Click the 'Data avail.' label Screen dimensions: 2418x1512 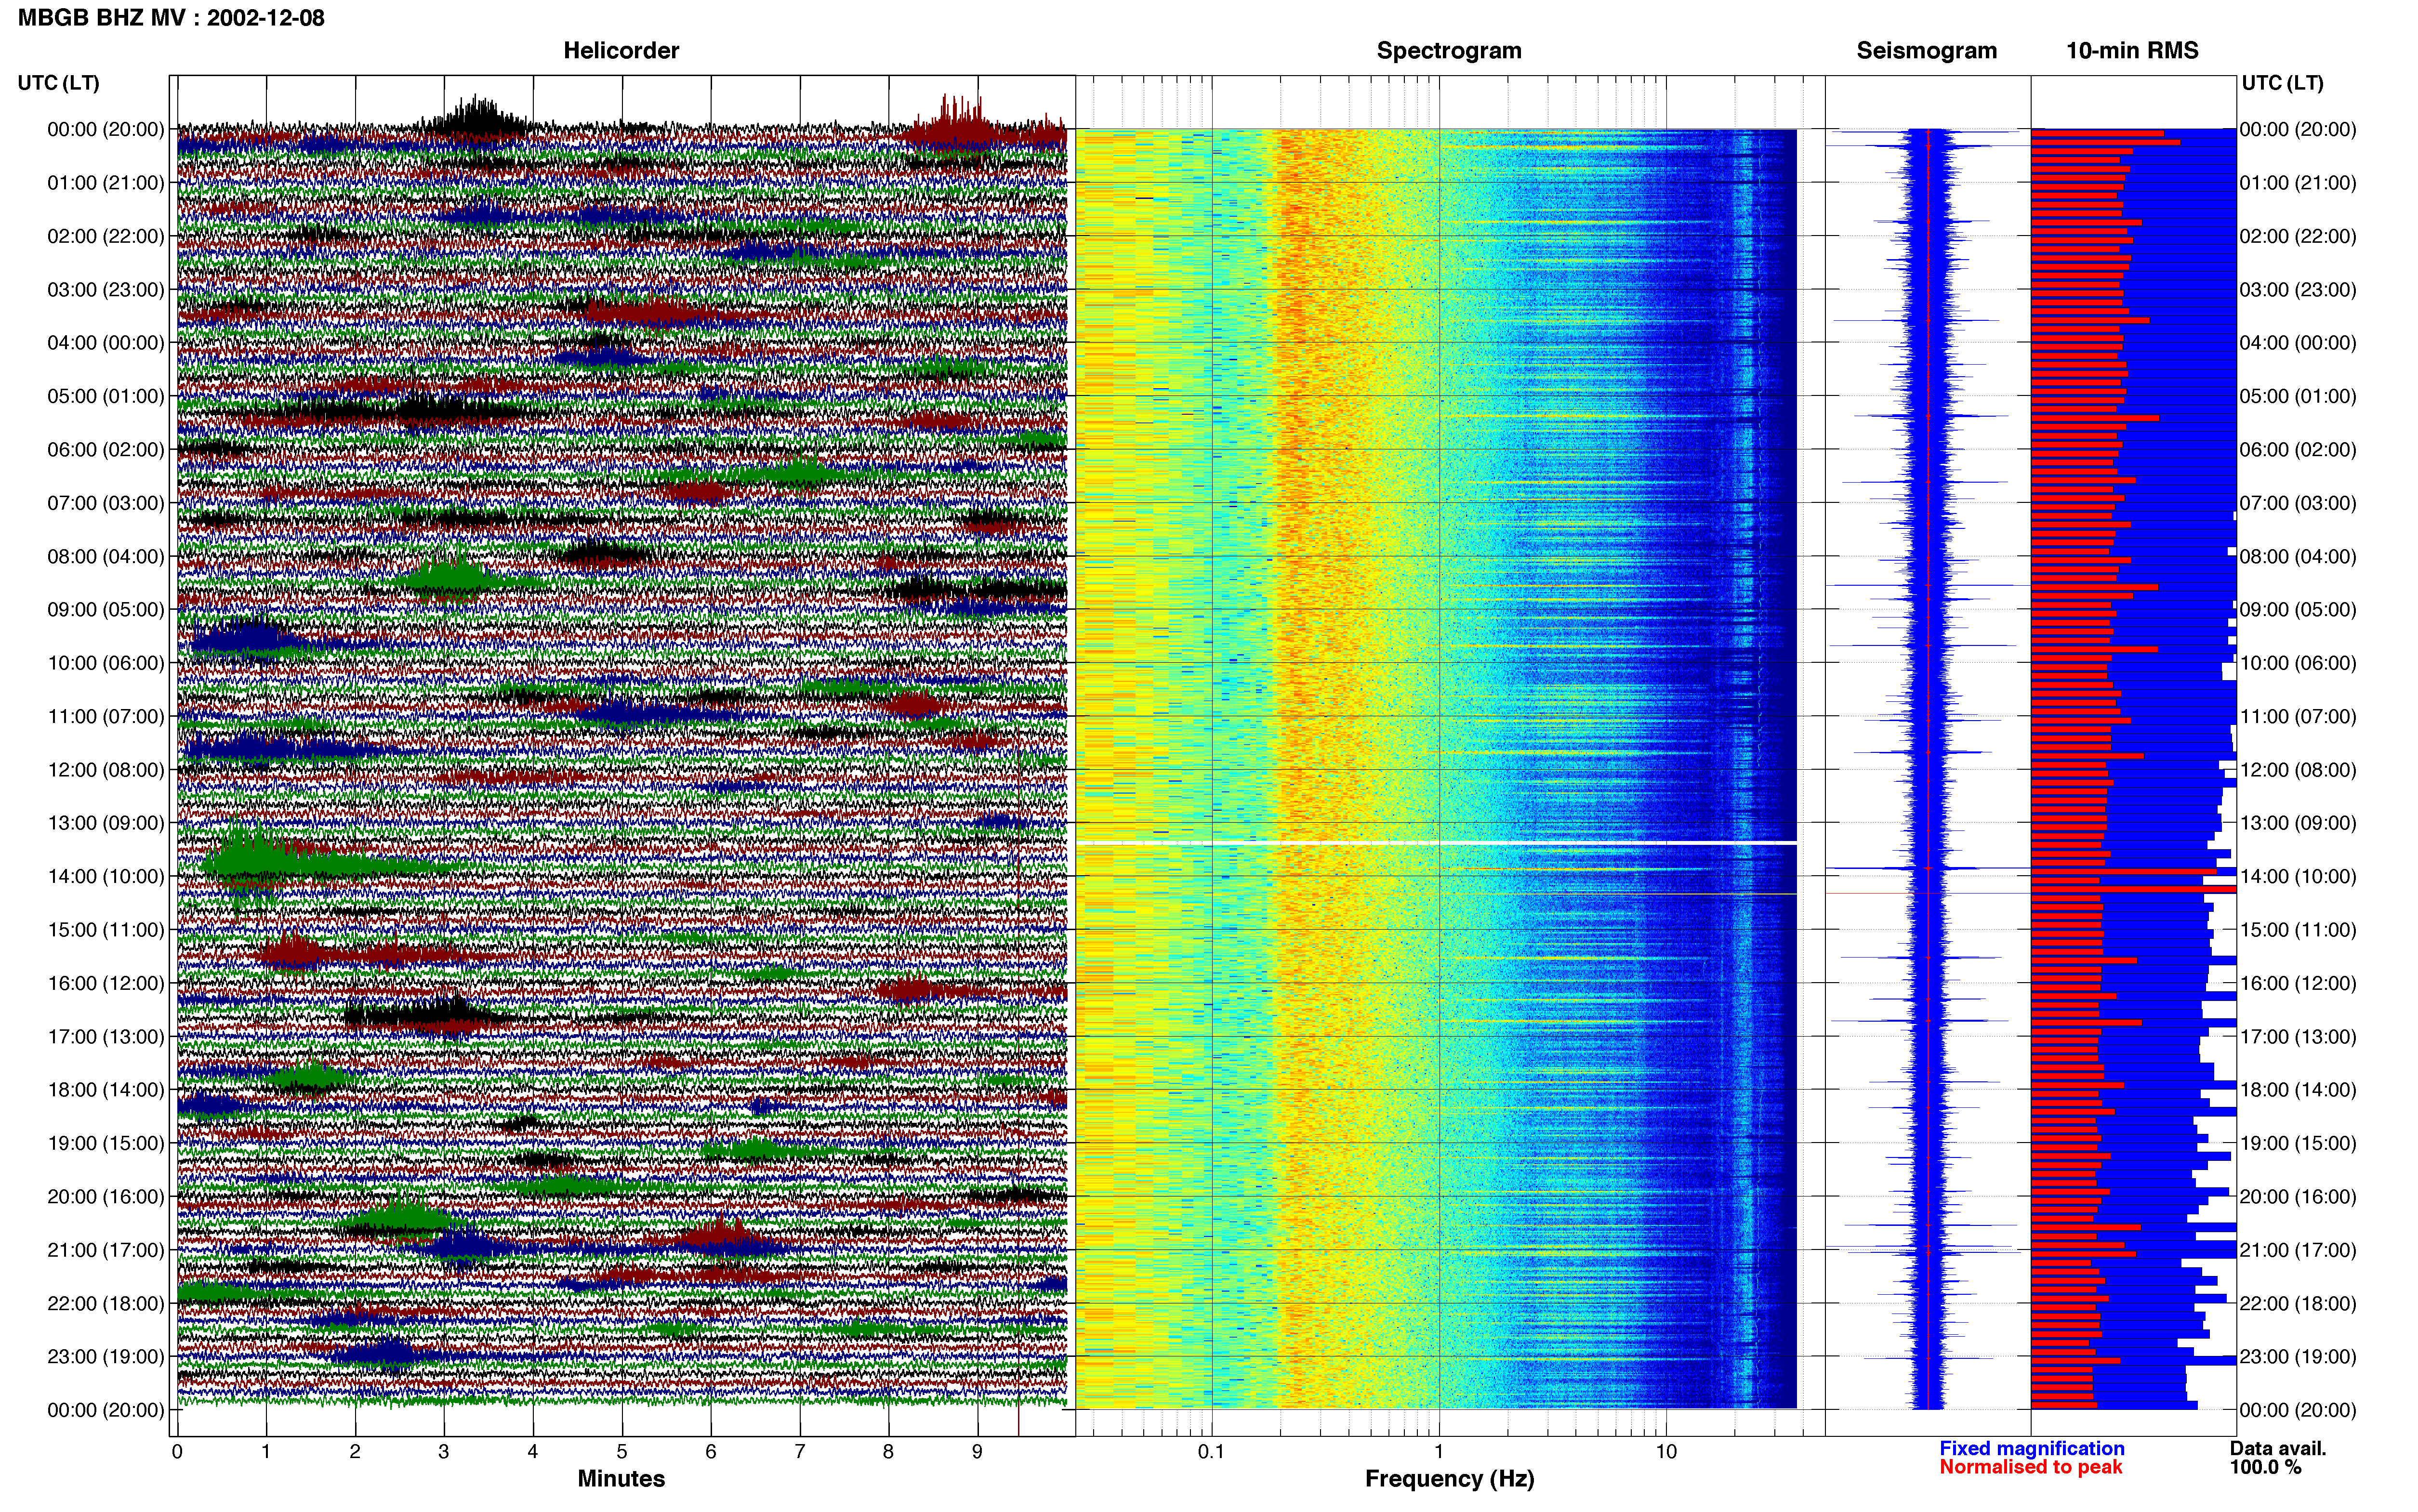(2278, 1448)
